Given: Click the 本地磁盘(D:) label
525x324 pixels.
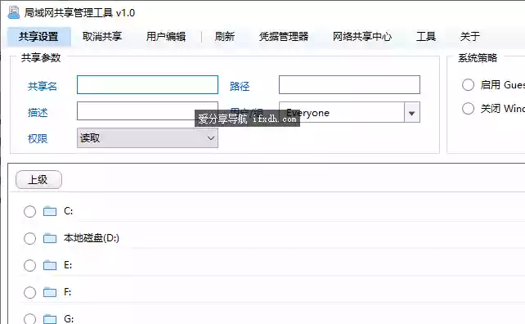Looking at the screenshot, I should [92, 238].
